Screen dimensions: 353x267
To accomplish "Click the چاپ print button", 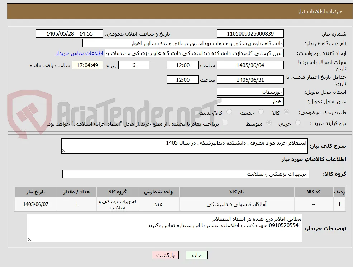I will (x=196, y=255).
